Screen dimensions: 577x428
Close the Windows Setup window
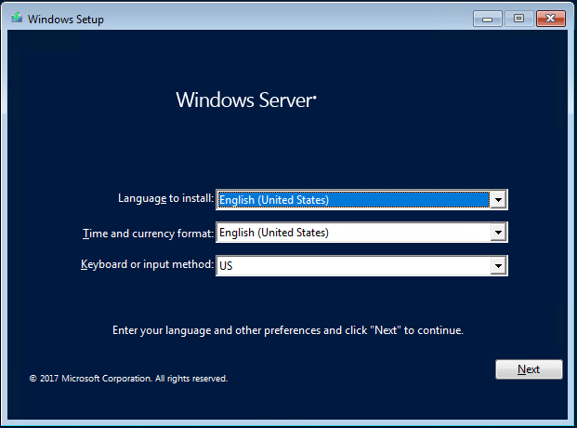pos(550,19)
